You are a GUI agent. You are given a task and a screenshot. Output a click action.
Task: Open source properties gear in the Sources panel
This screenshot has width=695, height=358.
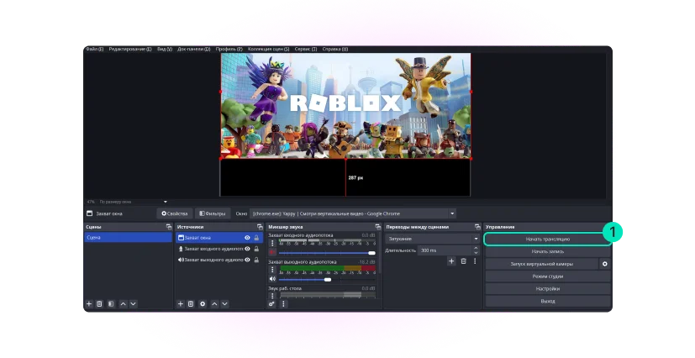click(203, 303)
